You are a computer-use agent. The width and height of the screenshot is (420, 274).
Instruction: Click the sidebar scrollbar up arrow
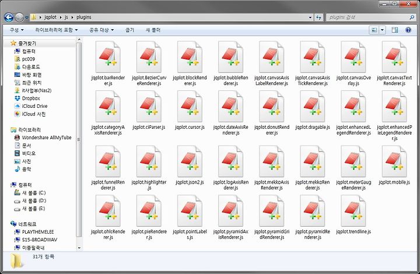(x=79, y=40)
